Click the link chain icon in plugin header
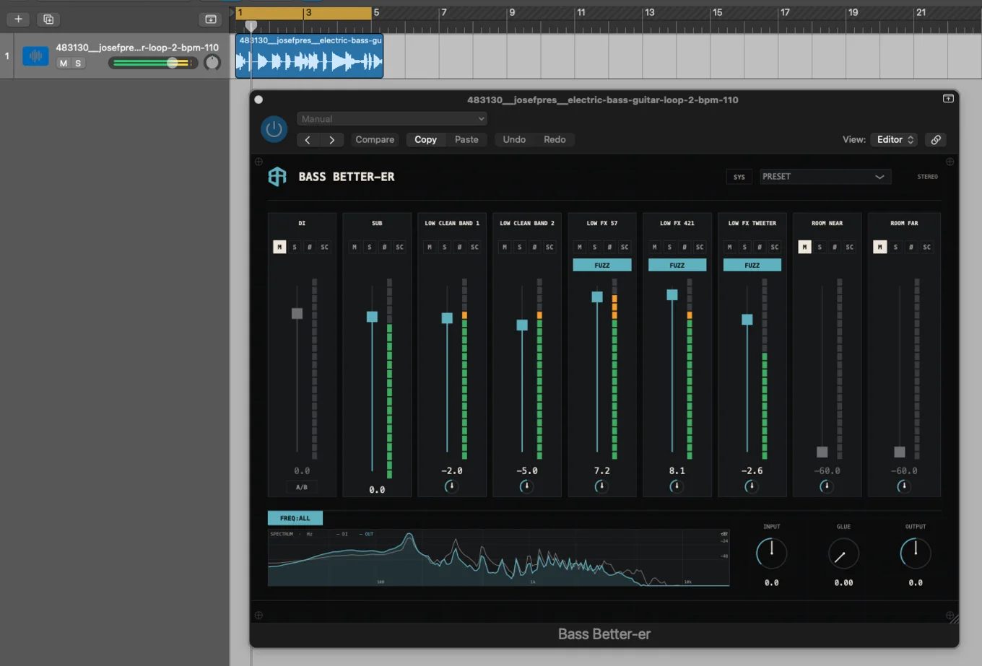This screenshot has width=982, height=666. click(936, 139)
